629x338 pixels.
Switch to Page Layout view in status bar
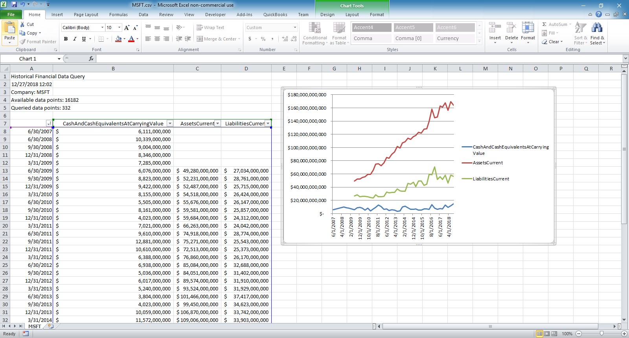[547, 334]
